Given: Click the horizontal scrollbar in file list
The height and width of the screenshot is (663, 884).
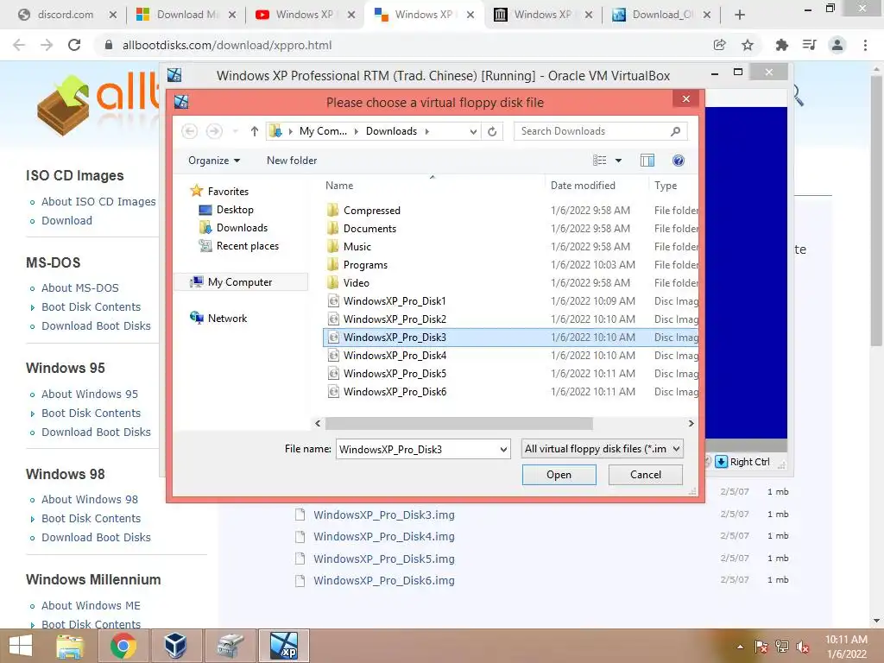Looking at the screenshot, I should [458, 423].
